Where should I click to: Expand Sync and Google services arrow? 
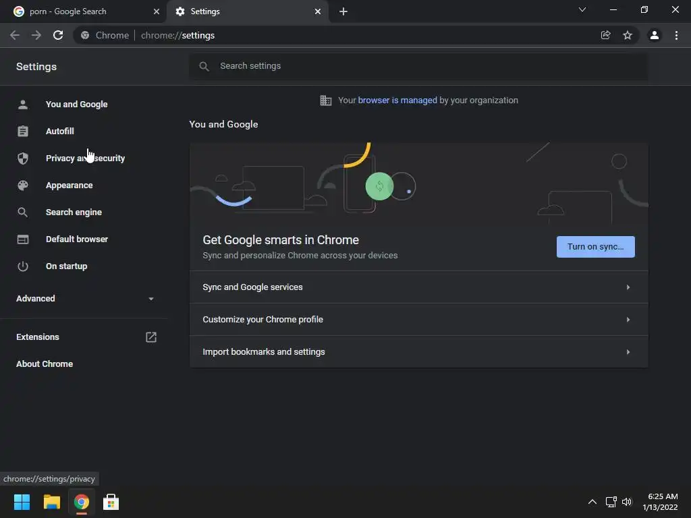point(628,287)
